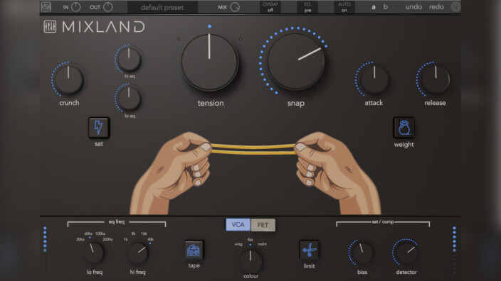Click the detector knob
The height and width of the screenshot is (281, 501).
click(406, 253)
